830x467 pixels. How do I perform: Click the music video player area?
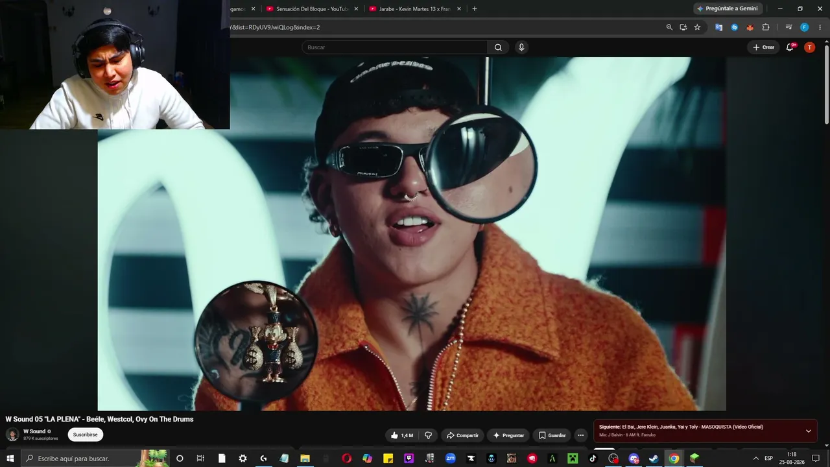click(x=412, y=233)
